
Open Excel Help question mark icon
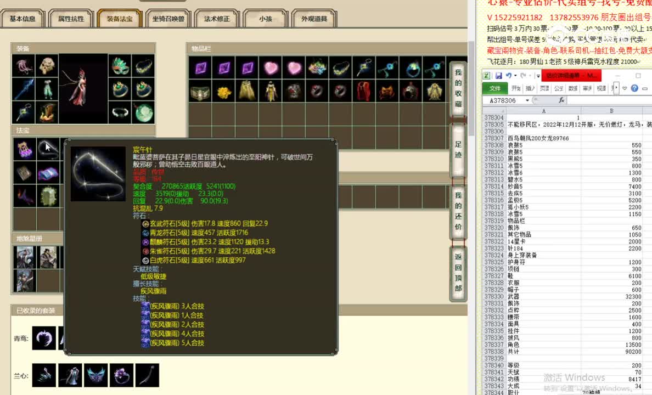(x=634, y=88)
